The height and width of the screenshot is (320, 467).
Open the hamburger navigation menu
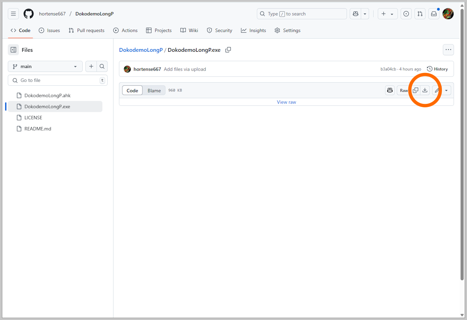(14, 14)
